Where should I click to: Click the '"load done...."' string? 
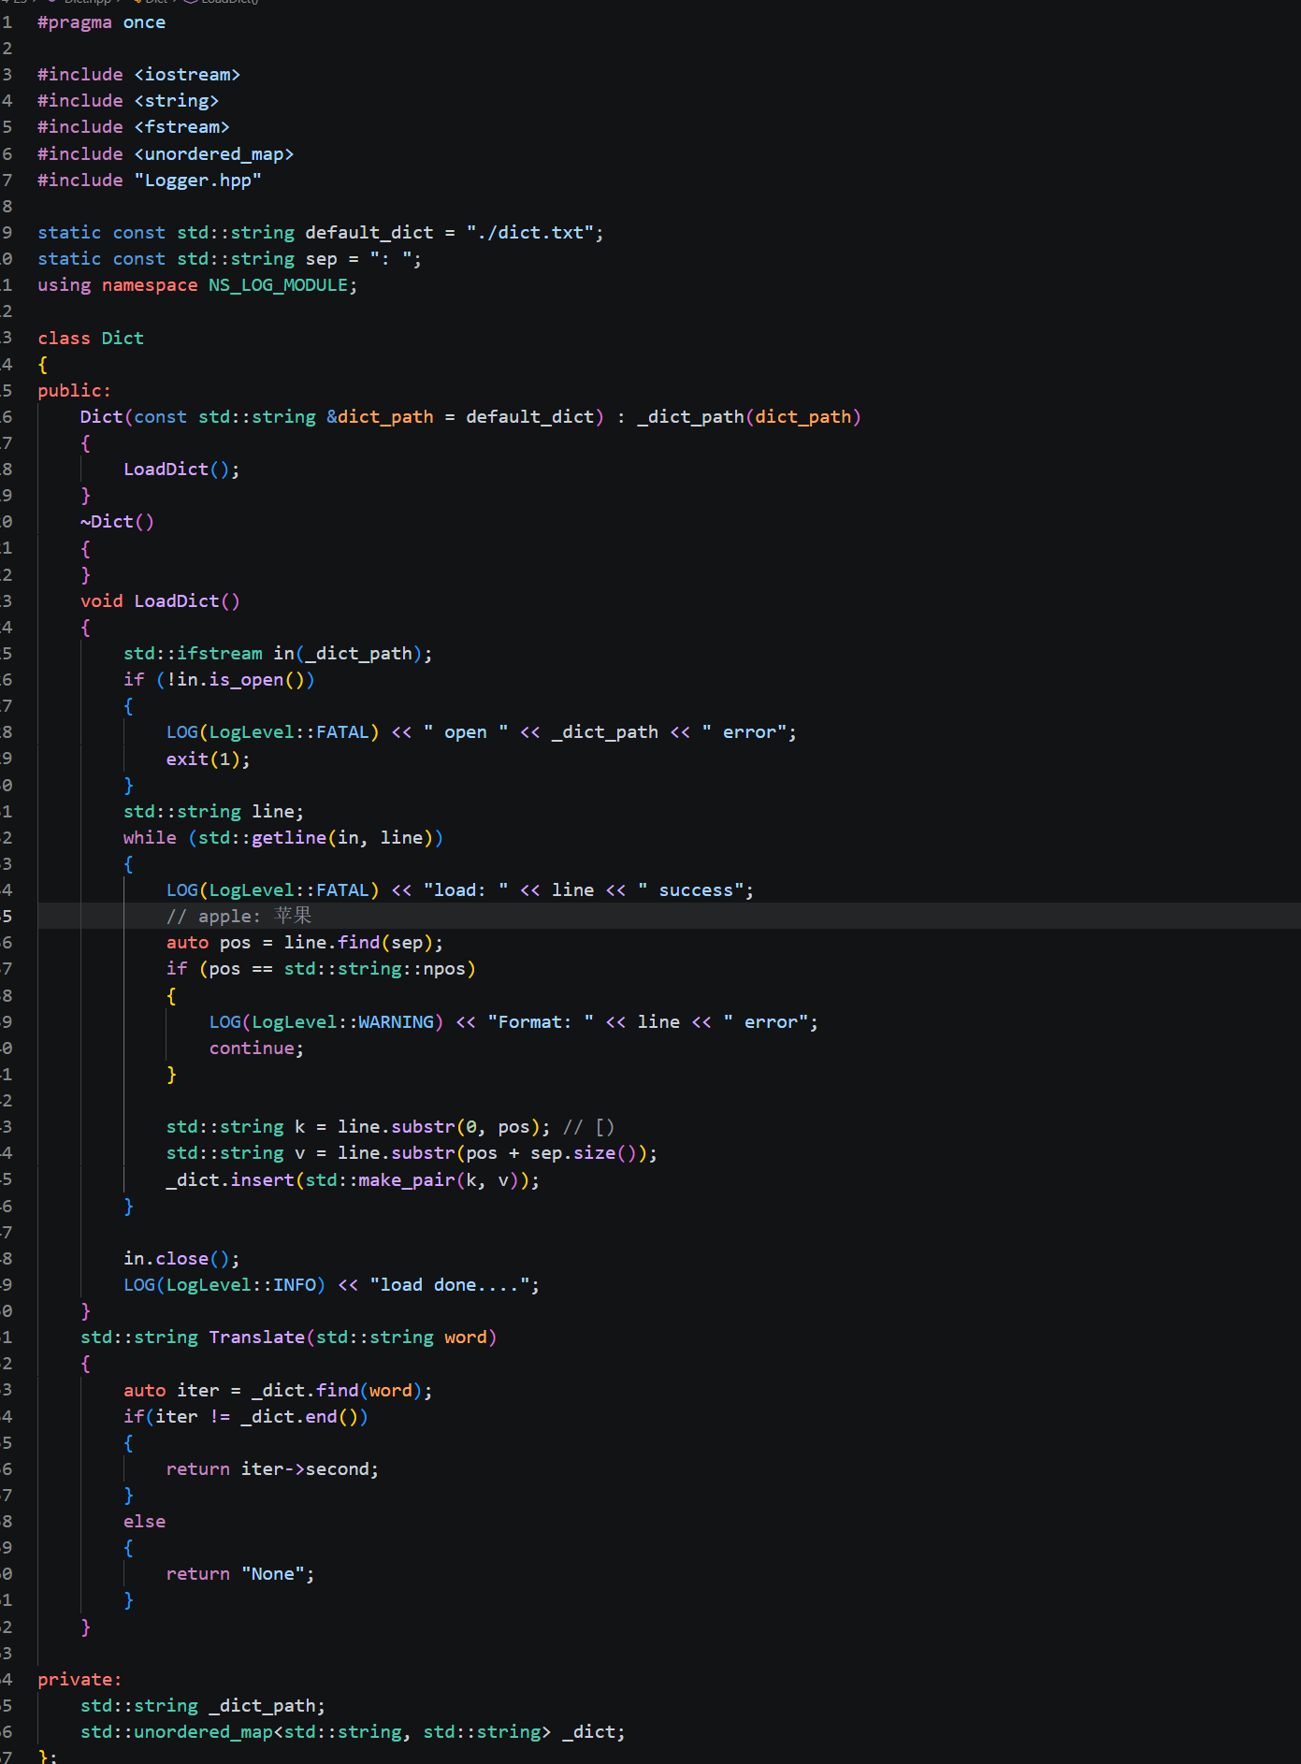(x=450, y=1285)
